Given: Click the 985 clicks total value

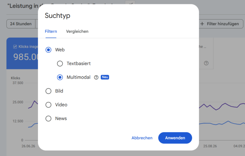Looking at the screenshot, I should (26, 57).
